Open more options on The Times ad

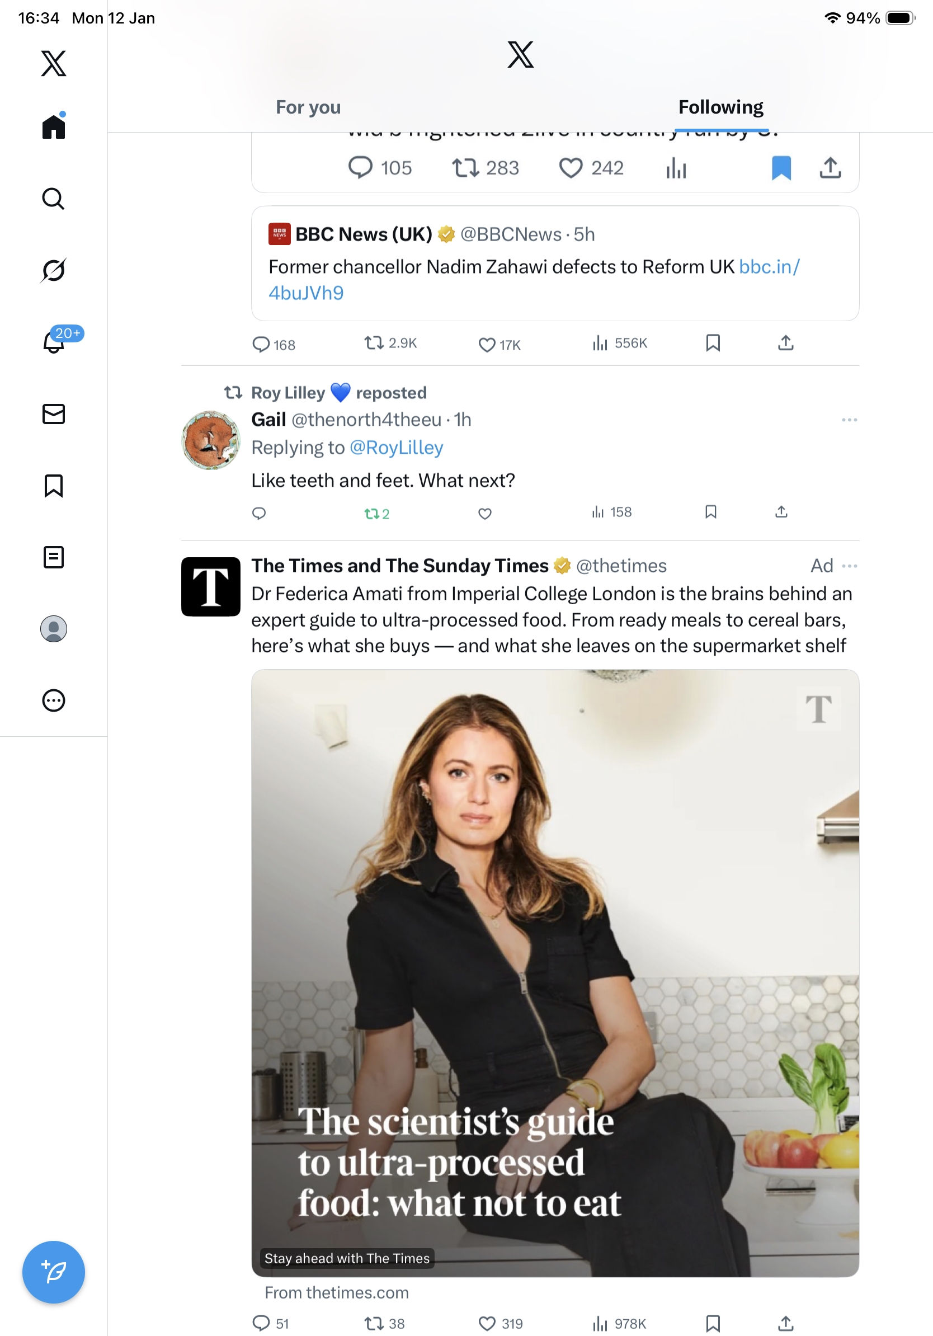coord(850,566)
